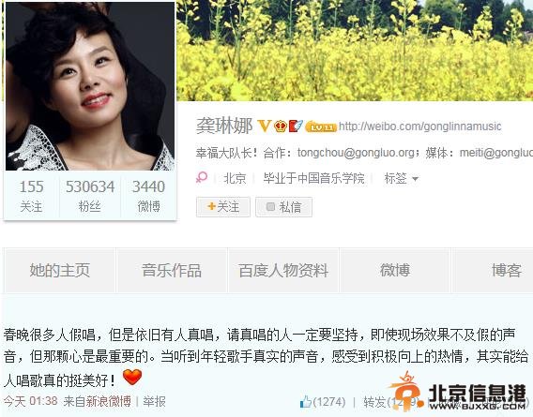Follow user with +关注 button

coord(223,207)
